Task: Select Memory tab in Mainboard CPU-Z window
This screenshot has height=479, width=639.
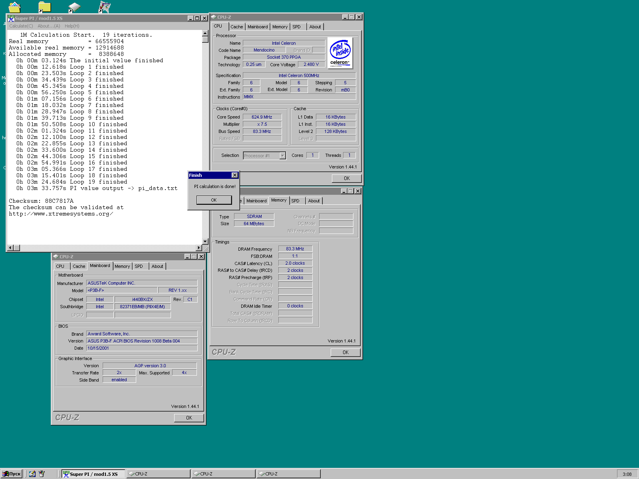Action: click(x=122, y=266)
